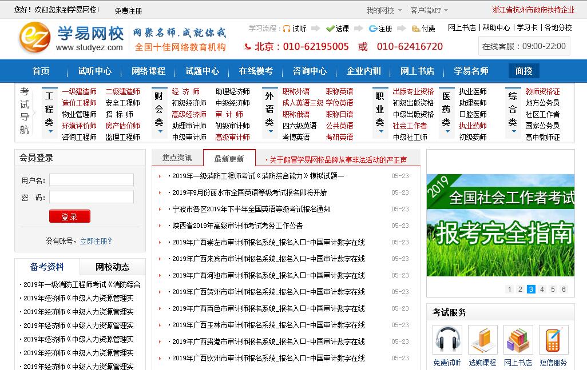Click the 立即注册 link
587x370 pixels.
point(96,241)
